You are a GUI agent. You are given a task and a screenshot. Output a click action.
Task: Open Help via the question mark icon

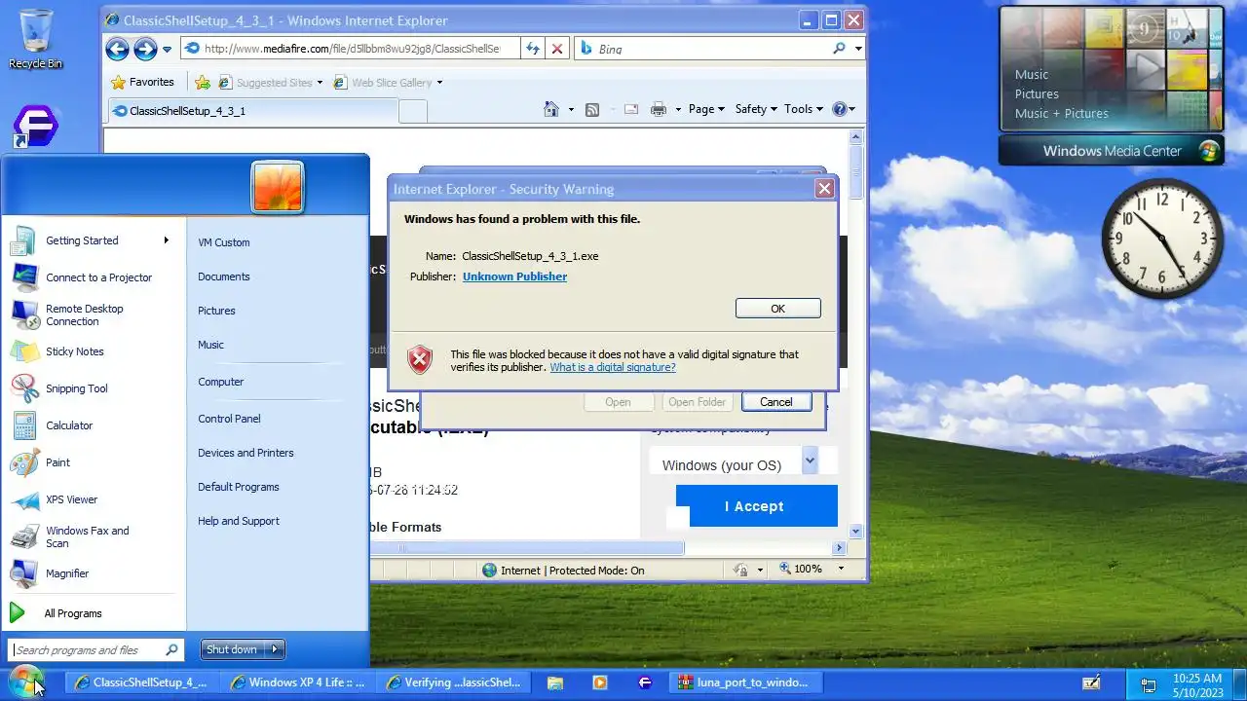[x=840, y=109]
